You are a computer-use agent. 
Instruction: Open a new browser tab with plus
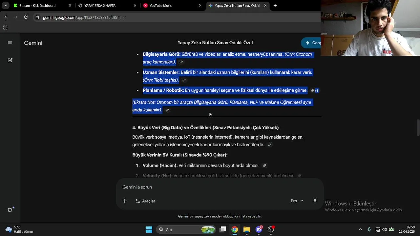275,6
